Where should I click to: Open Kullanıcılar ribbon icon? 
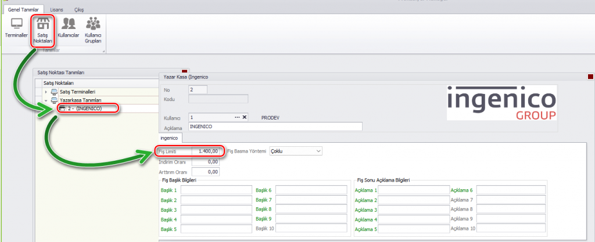(x=69, y=27)
